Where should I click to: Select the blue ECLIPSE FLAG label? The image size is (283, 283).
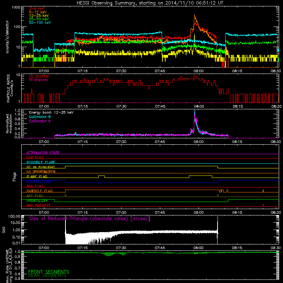39,181
